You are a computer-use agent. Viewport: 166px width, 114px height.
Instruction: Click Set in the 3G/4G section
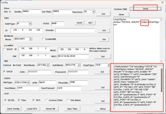(103, 88)
